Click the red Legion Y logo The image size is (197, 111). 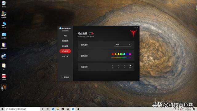tap(133, 33)
